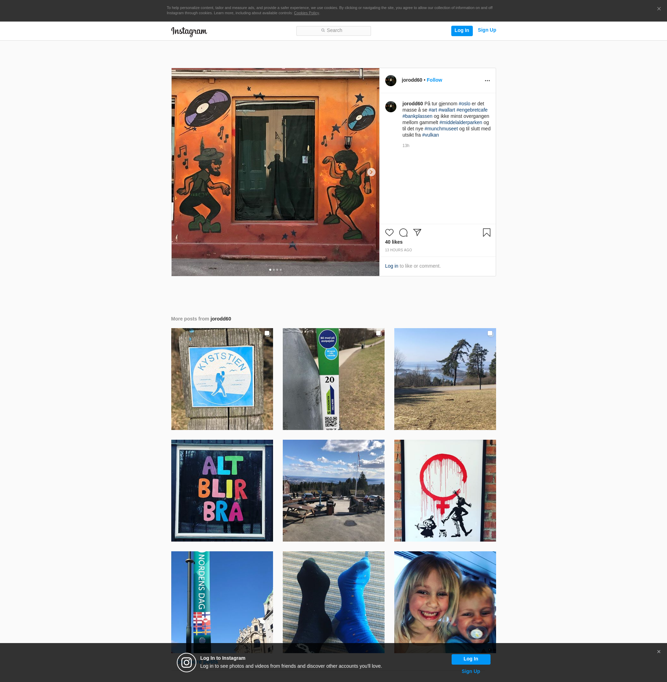Screen dimensions: 667x682
Task: Click the Instagram camera icon in bottom banner
Action: click(x=186, y=663)
